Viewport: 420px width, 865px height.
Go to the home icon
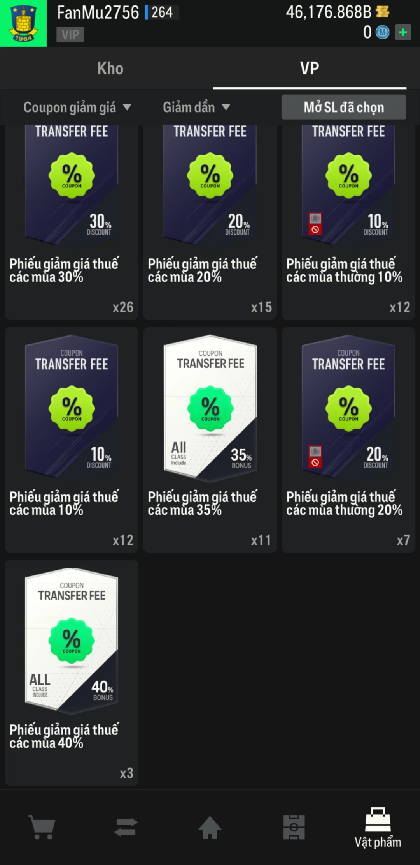tap(210, 827)
